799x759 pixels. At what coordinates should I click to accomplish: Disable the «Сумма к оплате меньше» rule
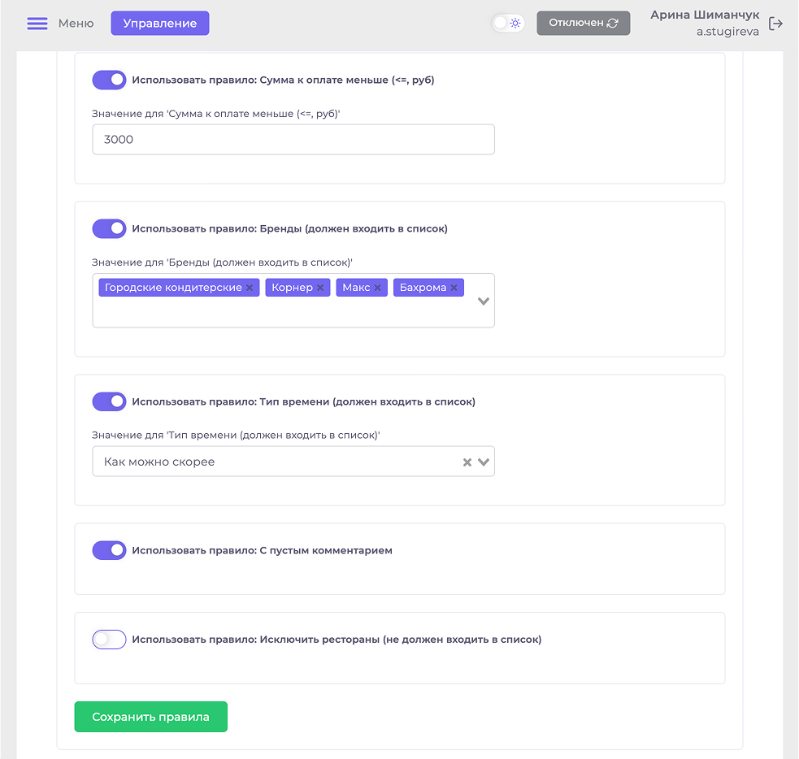point(109,80)
